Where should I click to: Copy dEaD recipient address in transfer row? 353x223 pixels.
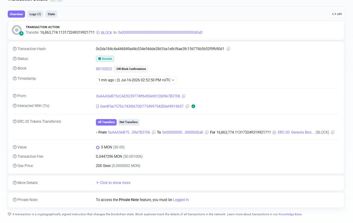tap(207, 132)
